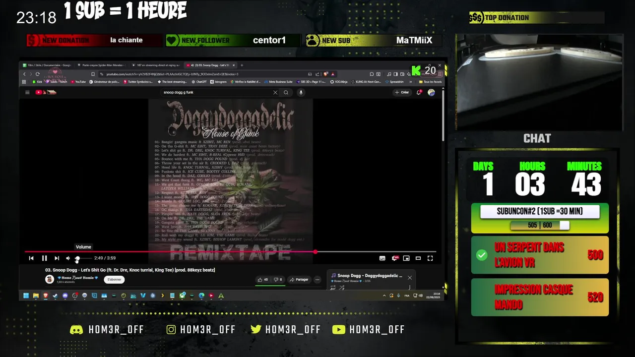Open the player settings gear
The height and width of the screenshot is (357, 635).
pos(395,258)
